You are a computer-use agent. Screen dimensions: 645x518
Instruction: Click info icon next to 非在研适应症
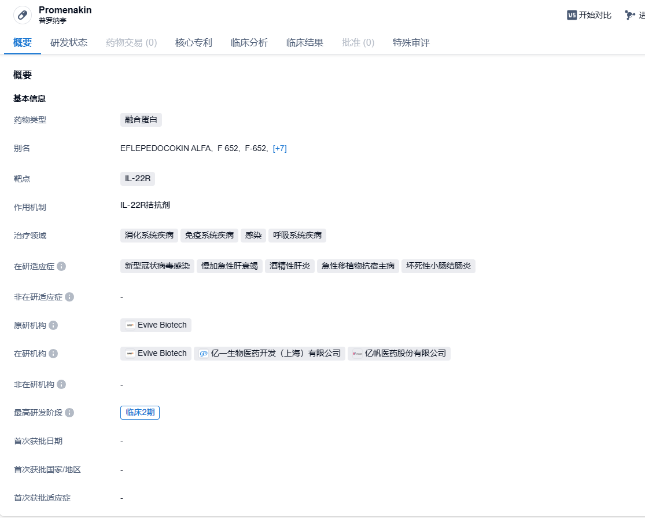click(69, 297)
